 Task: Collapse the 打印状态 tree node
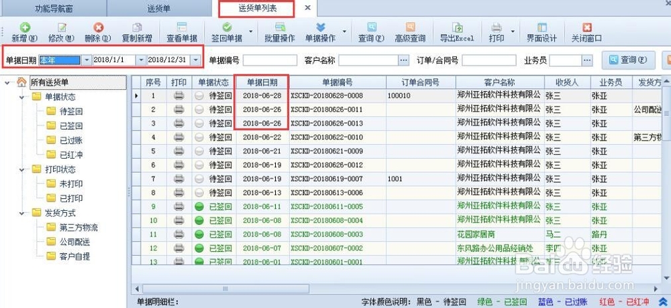[22, 169]
